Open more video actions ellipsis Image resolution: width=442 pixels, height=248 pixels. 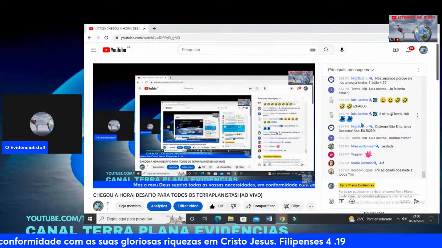click(310, 206)
